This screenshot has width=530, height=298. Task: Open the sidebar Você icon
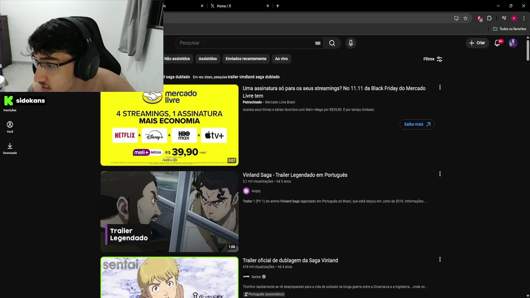[x=10, y=127]
